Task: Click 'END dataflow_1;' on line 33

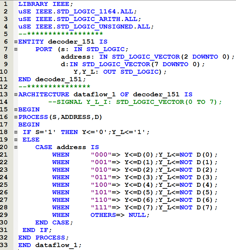Action: 50,245
